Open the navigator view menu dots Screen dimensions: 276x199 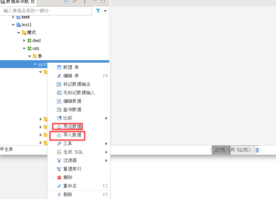85,2
